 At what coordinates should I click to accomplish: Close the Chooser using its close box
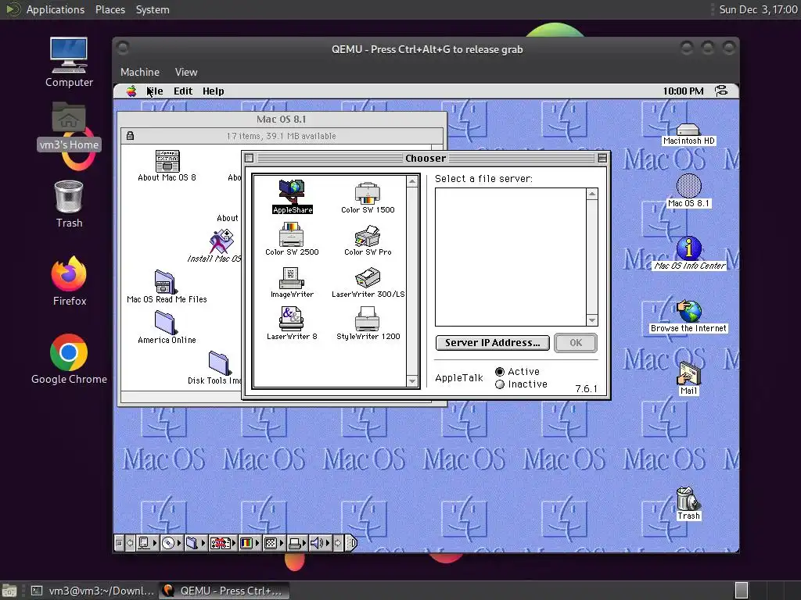pyautogui.click(x=249, y=158)
